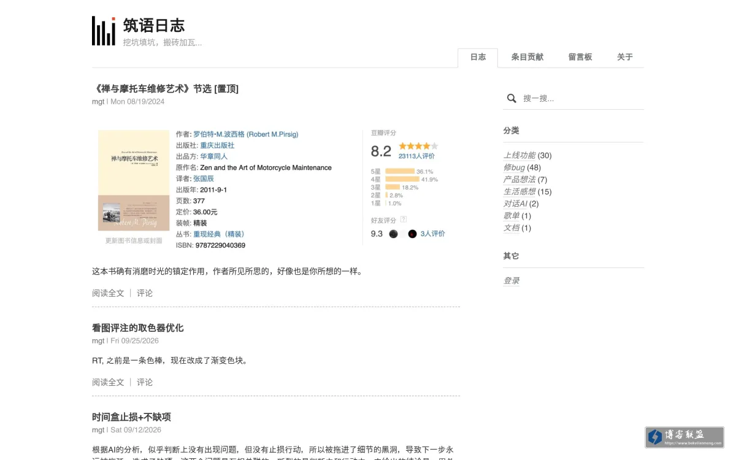This screenshot has width=736, height=460.
Task: Click the 23113人评价 link
Action: [416, 156]
